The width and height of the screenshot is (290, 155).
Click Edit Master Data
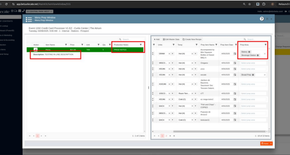[171, 39]
